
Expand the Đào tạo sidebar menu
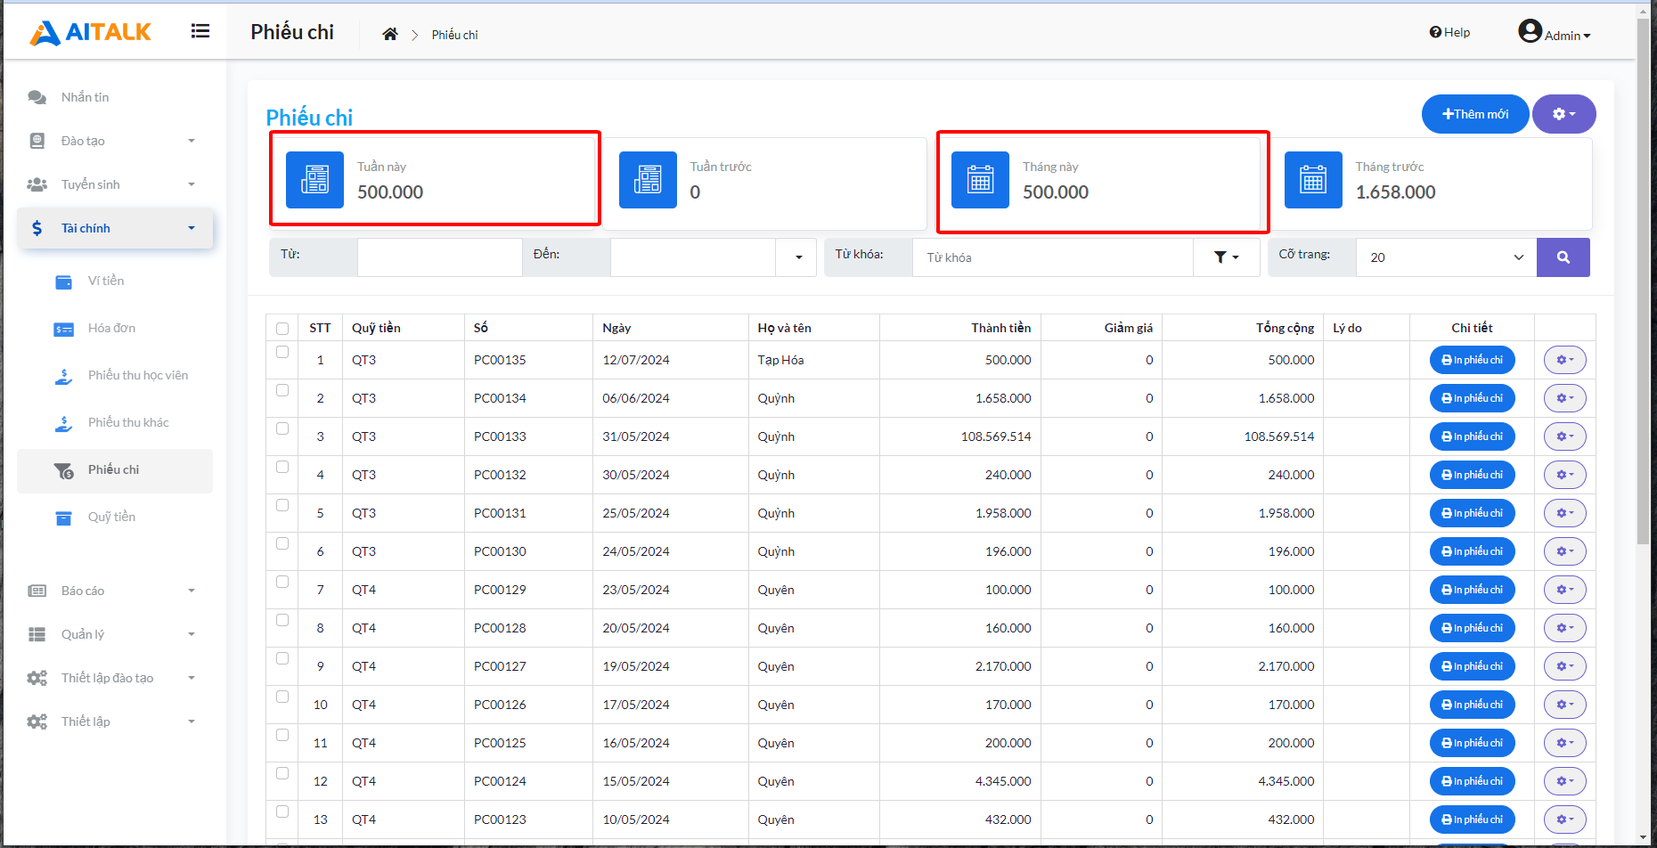(115, 141)
